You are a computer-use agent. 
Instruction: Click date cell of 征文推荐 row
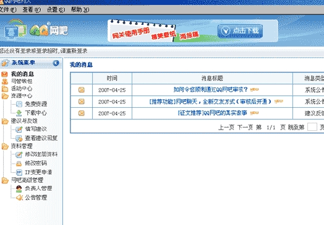112,113
